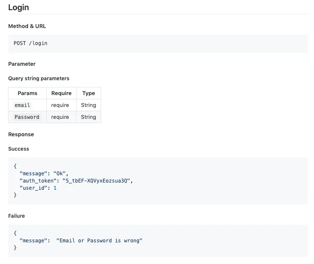
Task: Select the Failure subheading
Action: tap(17, 216)
